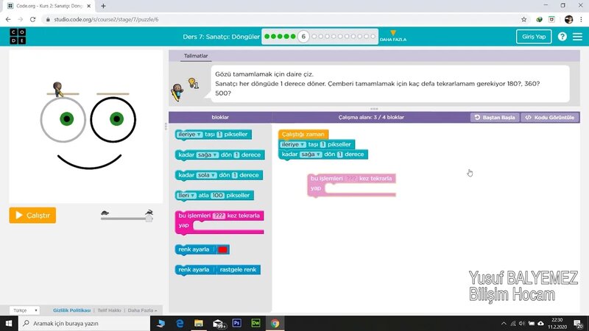589x331 pixels.
Task: Expand Daha Fazla footer menu
Action: click(x=142, y=310)
